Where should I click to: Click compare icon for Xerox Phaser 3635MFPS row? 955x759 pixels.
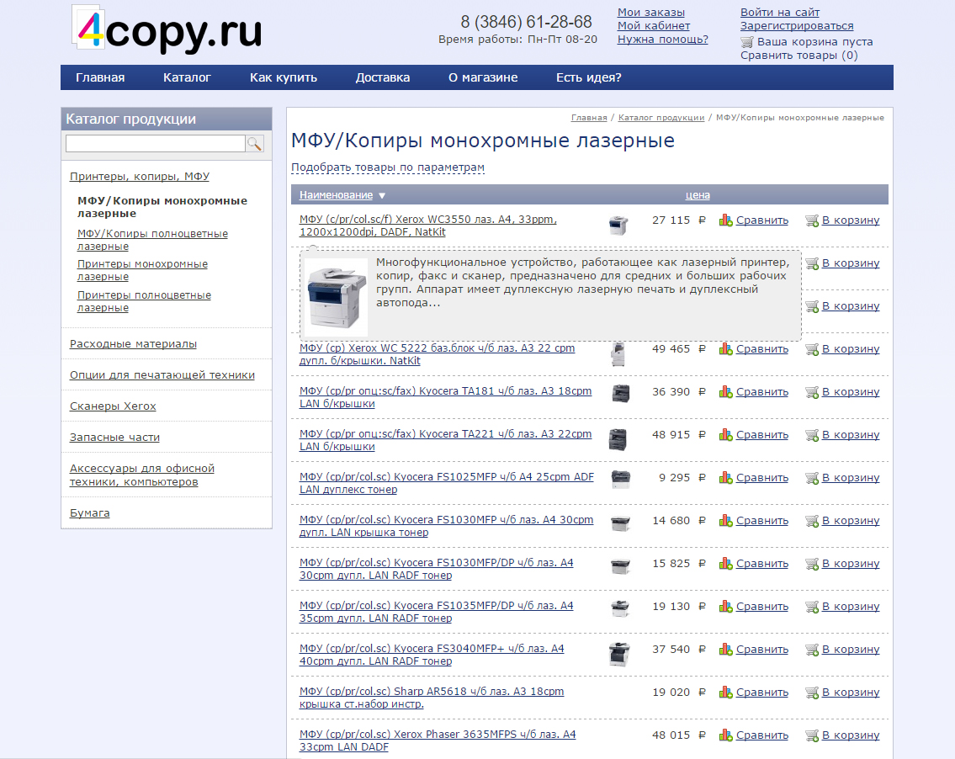point(725,735)
